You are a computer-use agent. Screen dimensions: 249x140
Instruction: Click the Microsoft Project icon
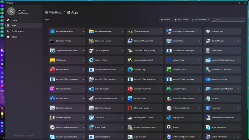coord(169,89)
